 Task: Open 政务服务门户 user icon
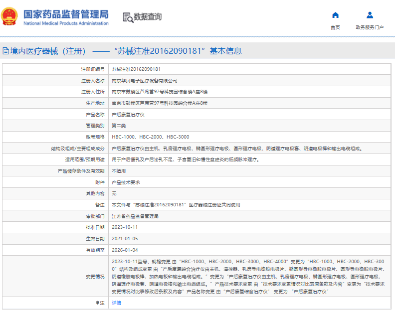(370, 15)
